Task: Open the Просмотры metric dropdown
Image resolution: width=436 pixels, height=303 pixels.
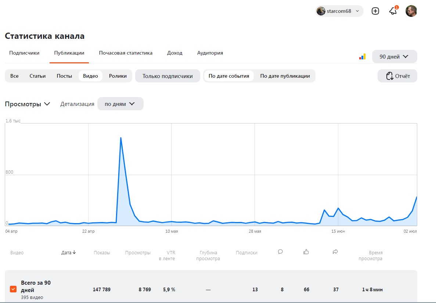Action: pyautogui.click(x=27, y=104)
